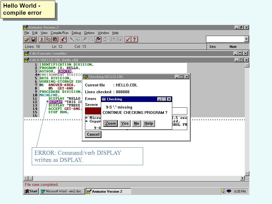Click the red checkmark Check icon
Image resolution: width=272 pixels, height=204 pixels.
(128, 39)
